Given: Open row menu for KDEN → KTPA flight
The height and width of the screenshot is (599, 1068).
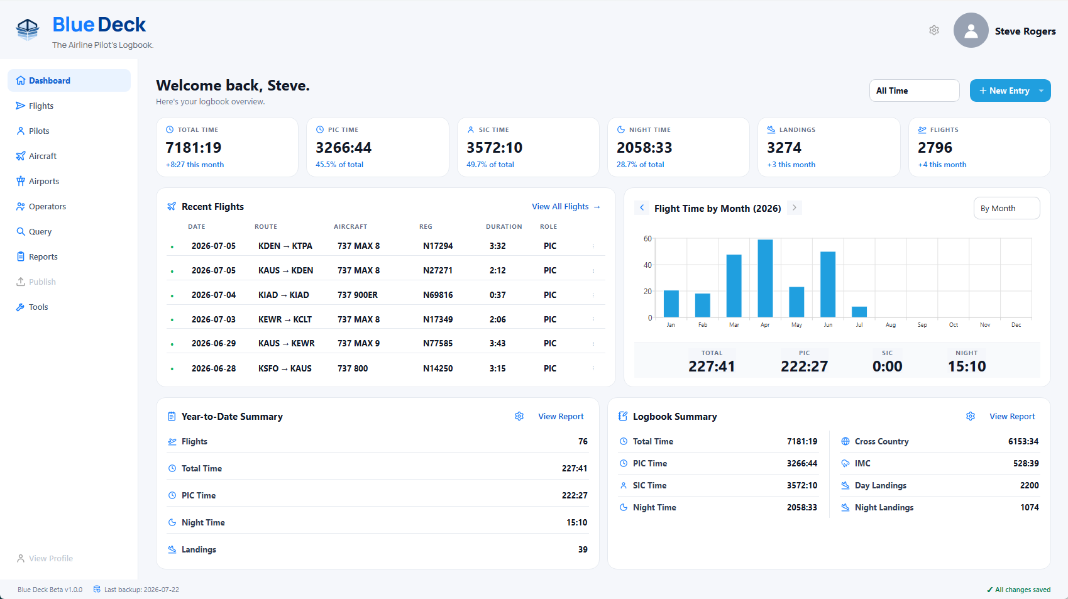Looking at the screenshot, I should 593,246.
